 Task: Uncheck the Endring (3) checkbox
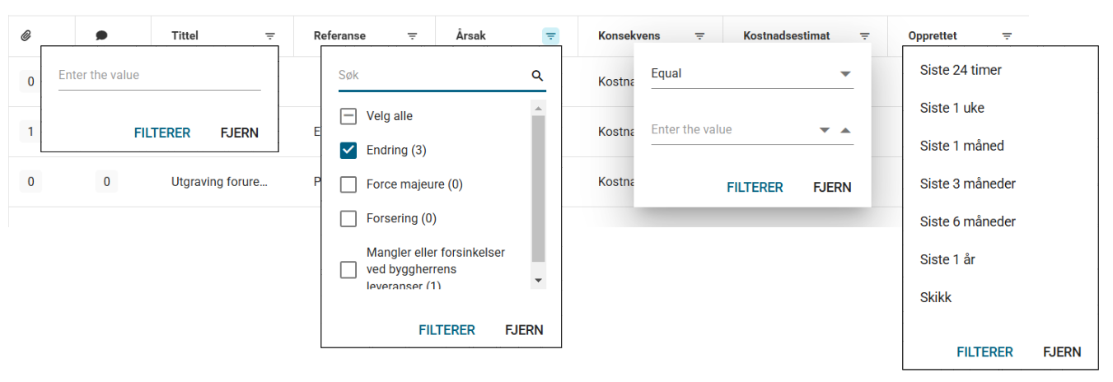(x=348, y=150)
